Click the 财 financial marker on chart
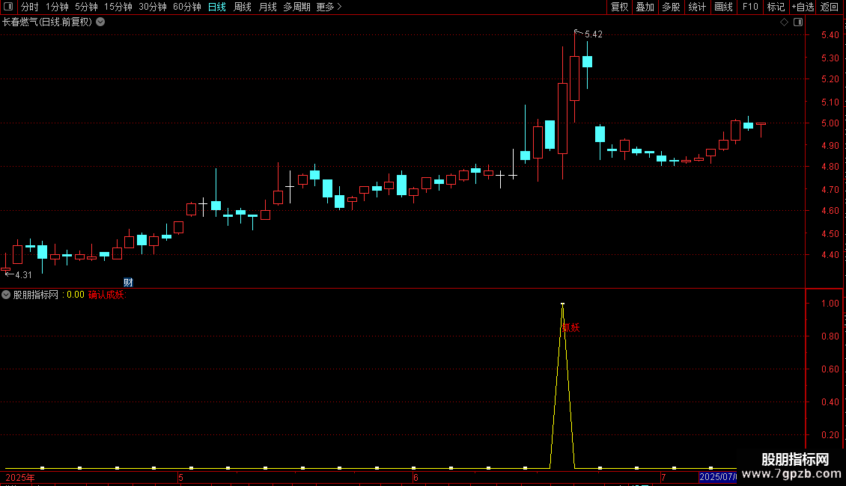Viewport: 846px width, 486px height. click(x=128, y=283)
